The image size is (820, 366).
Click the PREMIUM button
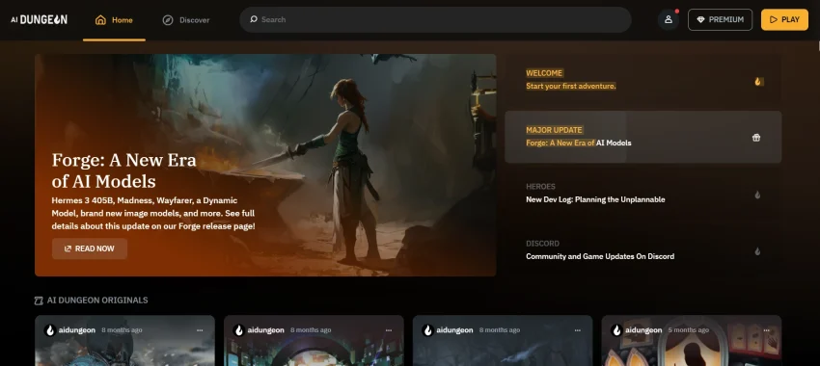[x=720, y=19]
